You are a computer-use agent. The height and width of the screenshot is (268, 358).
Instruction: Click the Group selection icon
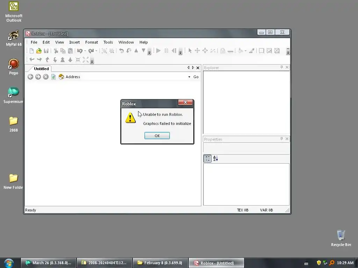coord(104,51)
